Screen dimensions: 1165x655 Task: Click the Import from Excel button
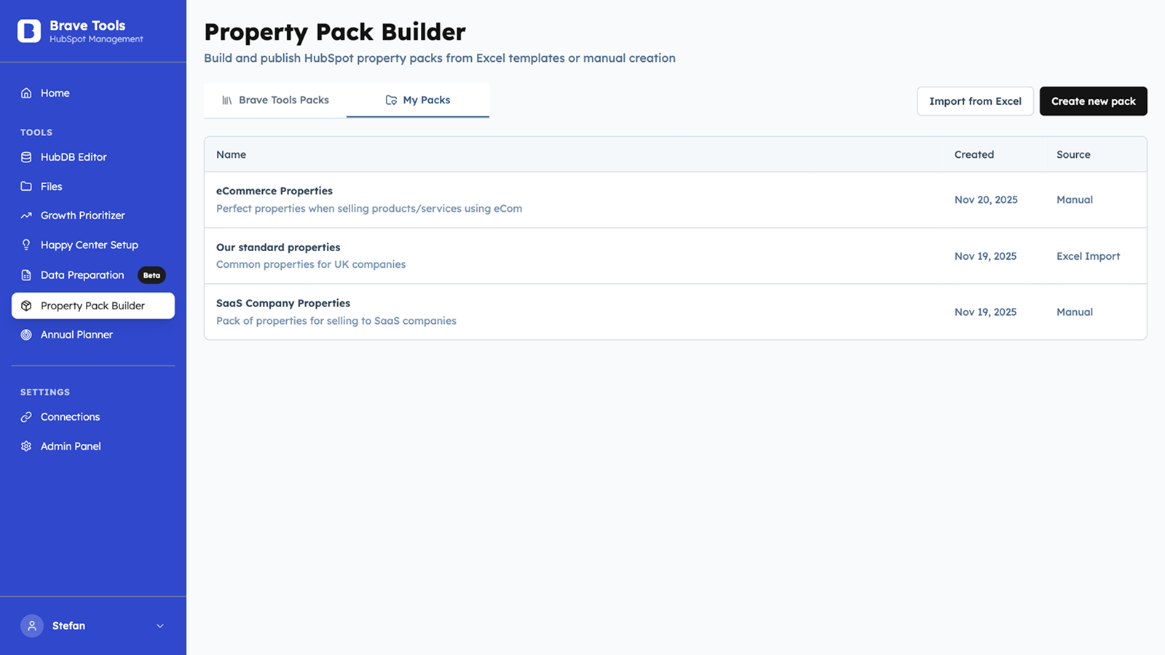(x=975, y=101)
